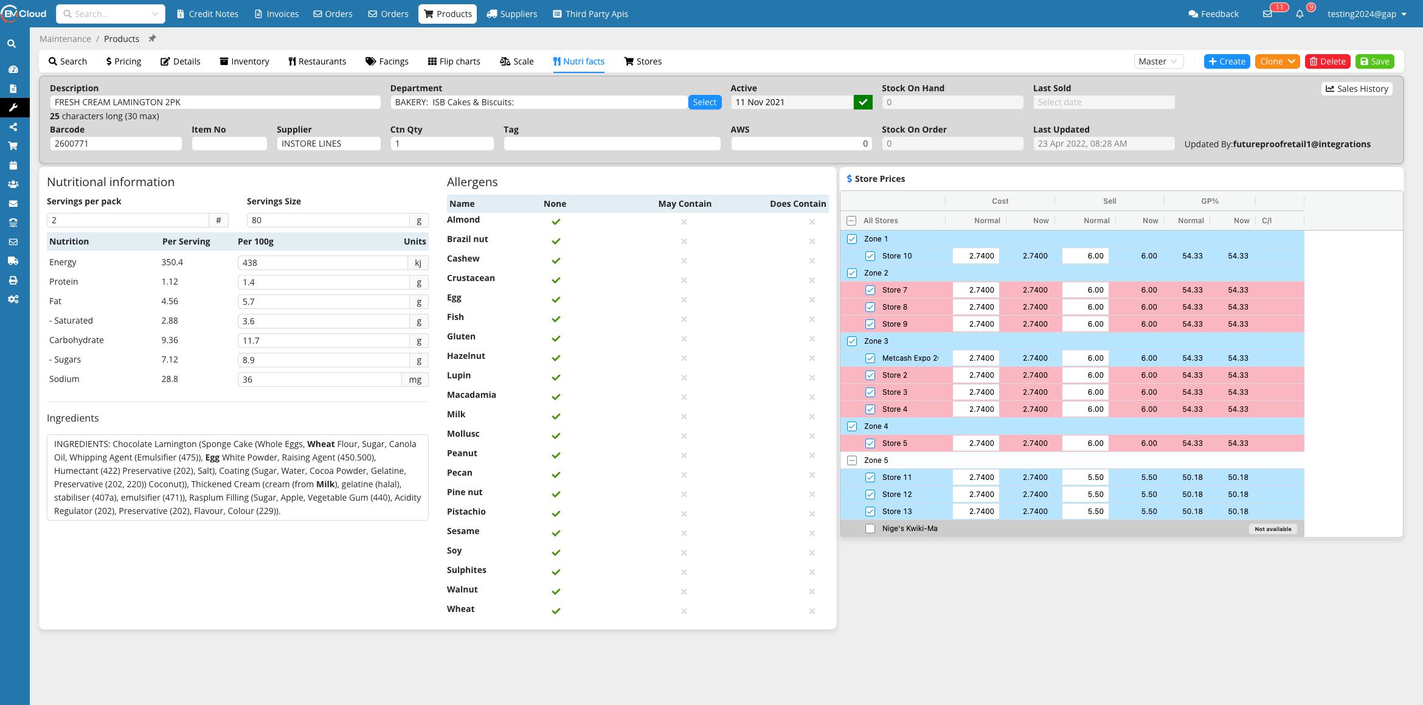1423x705 pixels.
Task: Tick the Nige's Kwiki-Ma checkbox
Action: [x=870, y=529]
